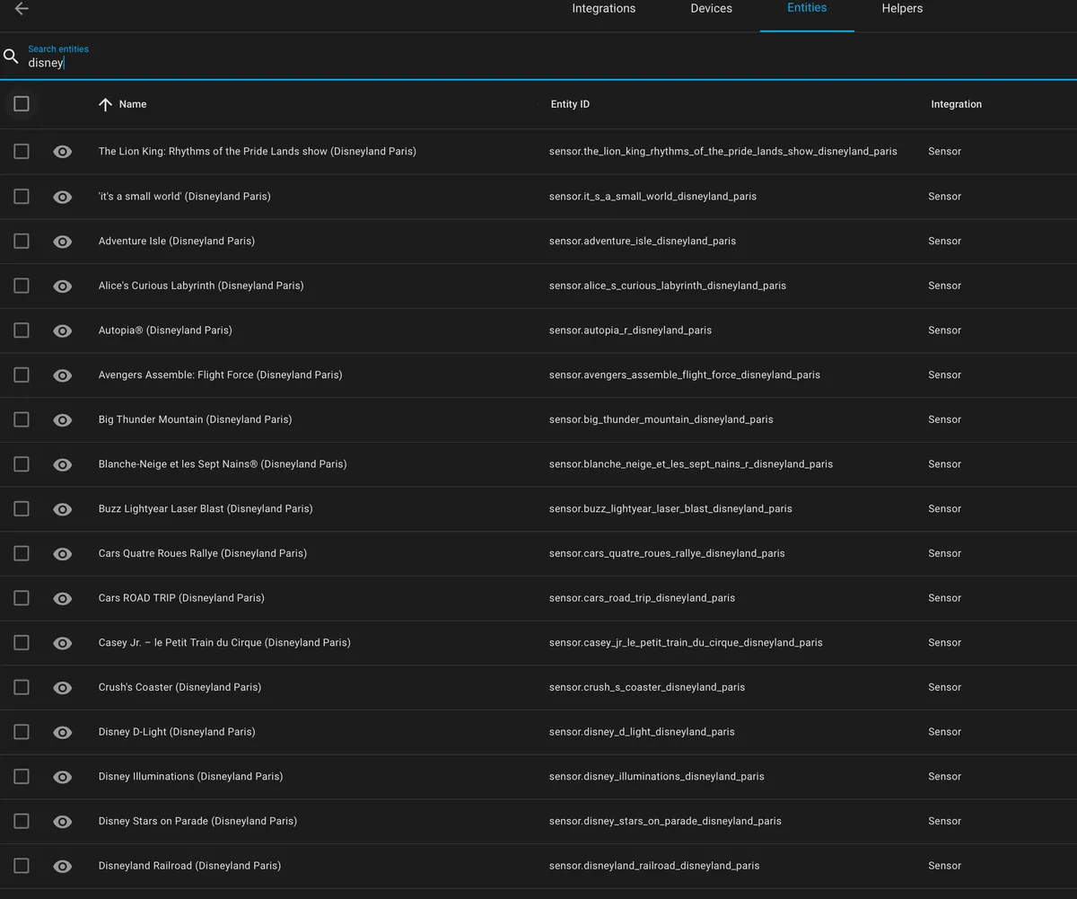Go back using the arrow icon
Viewport: 1077px width, 899px height.
coord(22,9)
